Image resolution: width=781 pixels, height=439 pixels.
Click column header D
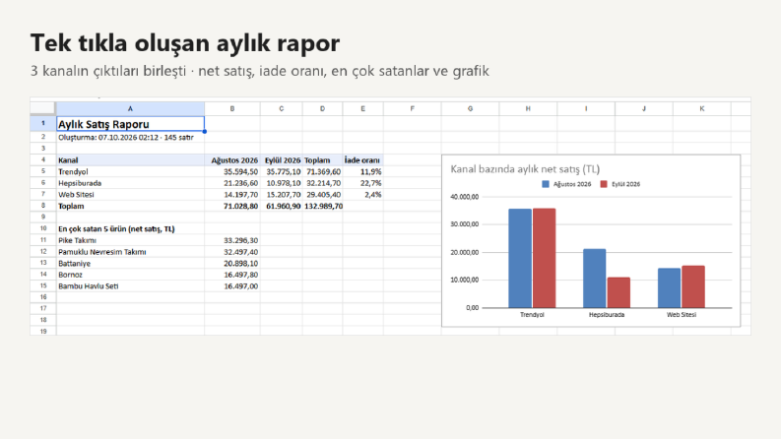(322, 108)
